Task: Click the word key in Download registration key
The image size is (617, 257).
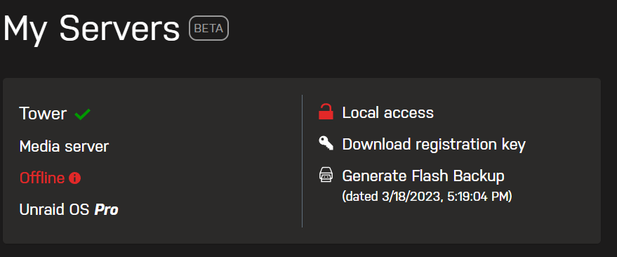Action: 515,145
